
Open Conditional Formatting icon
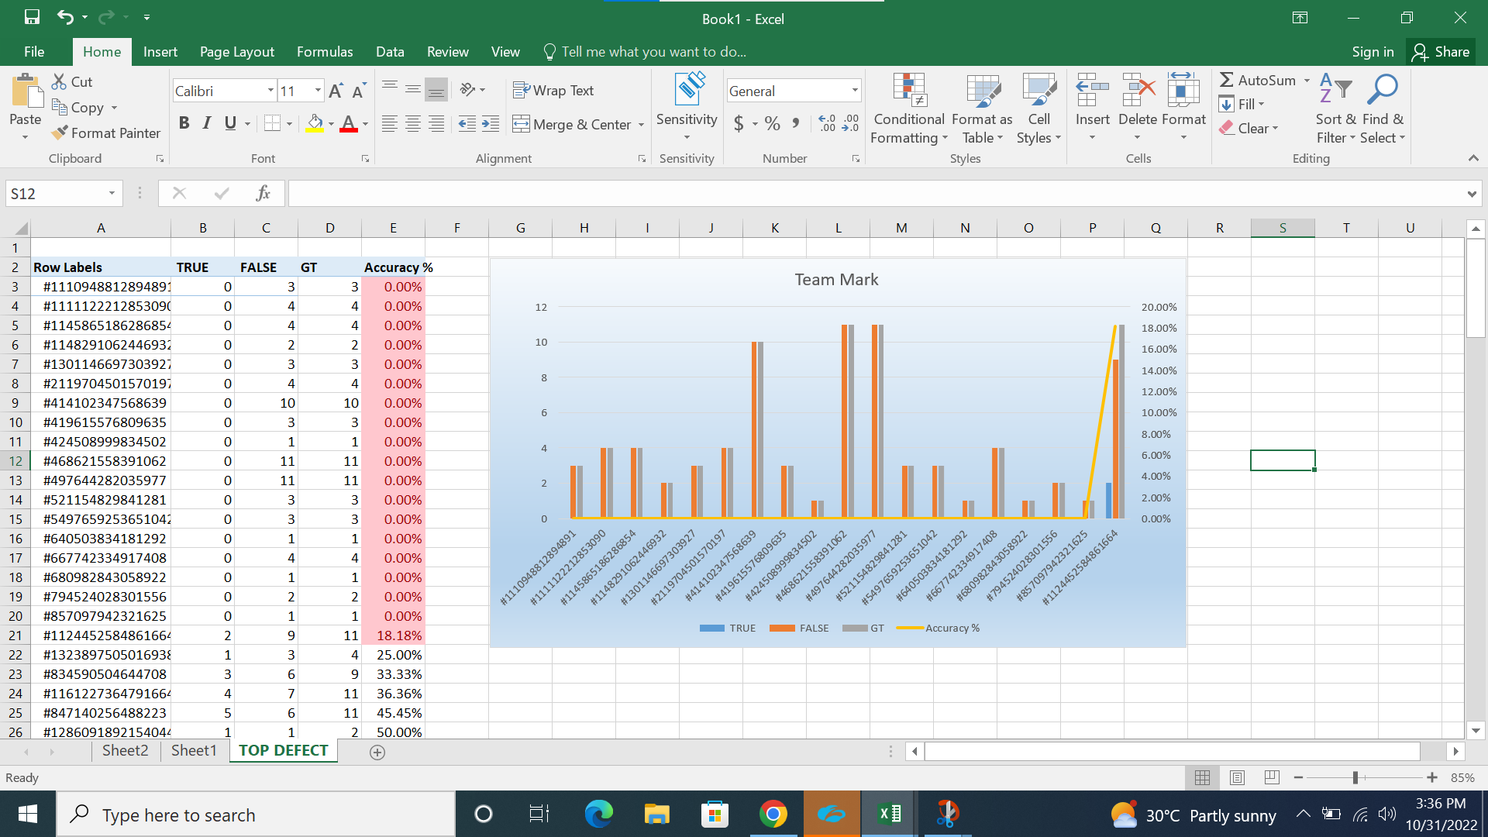pyautogui.click(x=909, y=91)
